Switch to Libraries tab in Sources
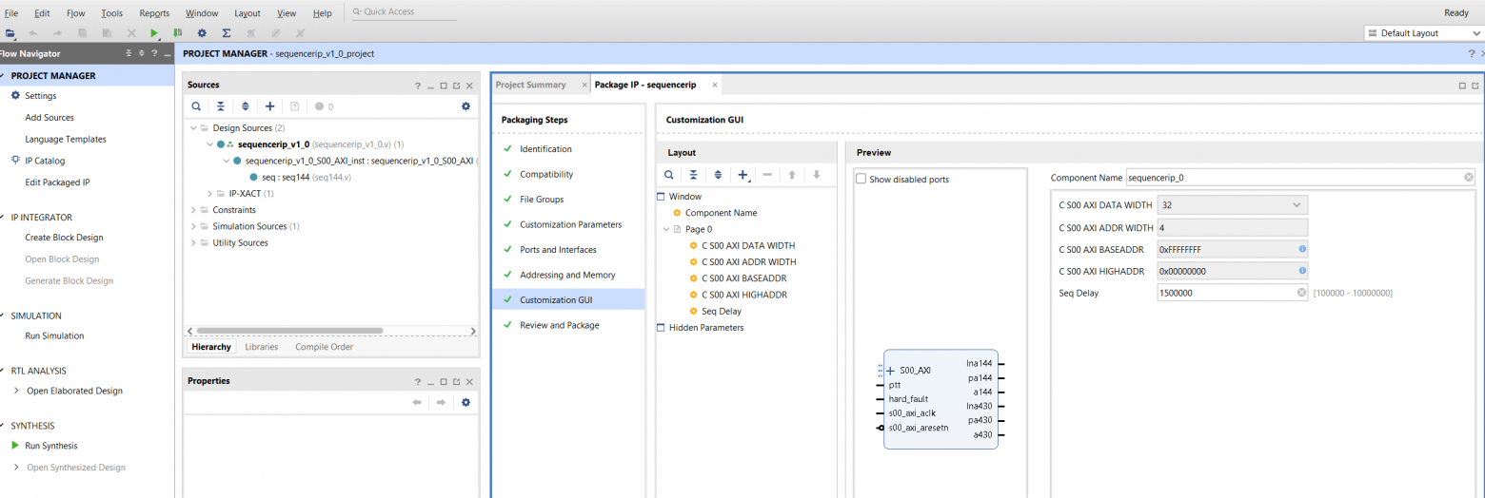Viewport: 1485px width, 498px height. click(x=262, y=347)
